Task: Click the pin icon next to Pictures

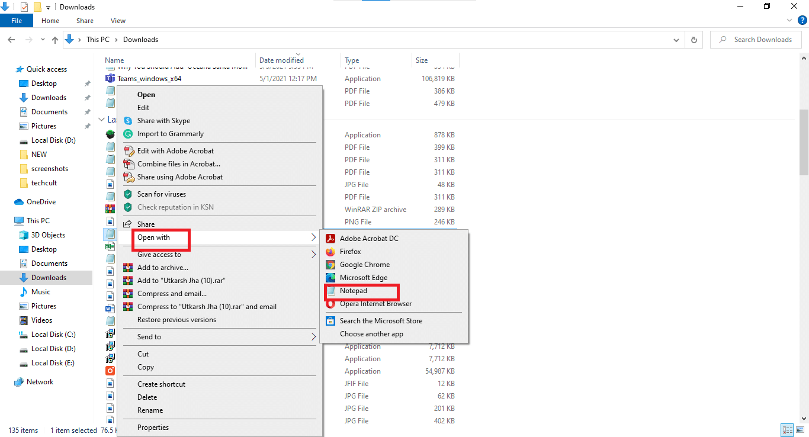Action: [x=88, y=126]
